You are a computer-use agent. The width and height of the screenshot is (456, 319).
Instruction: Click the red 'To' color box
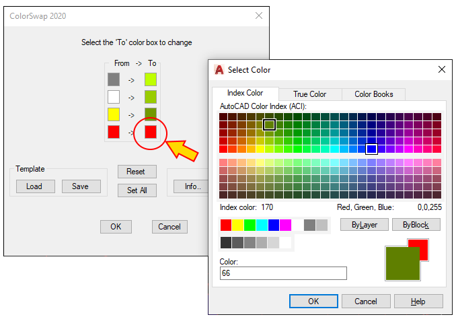[x=151, y=132]
